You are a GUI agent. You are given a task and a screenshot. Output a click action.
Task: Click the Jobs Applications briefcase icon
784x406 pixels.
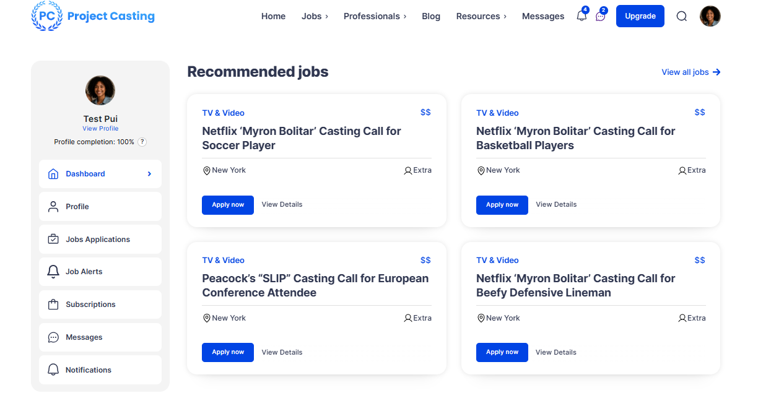click(x=53, y=240)
